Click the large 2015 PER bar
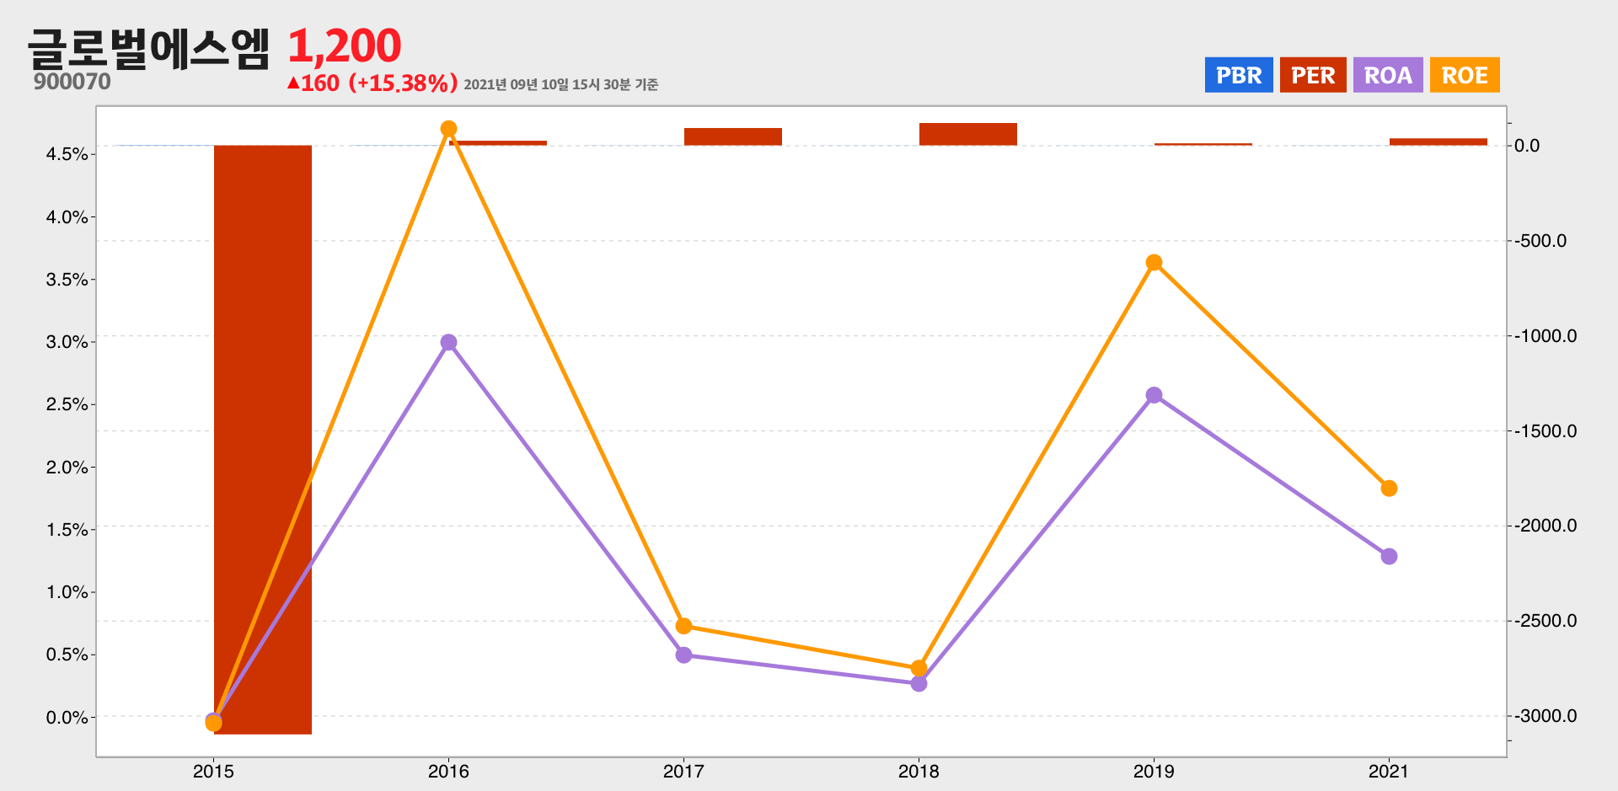This screenshot has height=791, width=1618. pyautogui.click(x=263, y=440)
